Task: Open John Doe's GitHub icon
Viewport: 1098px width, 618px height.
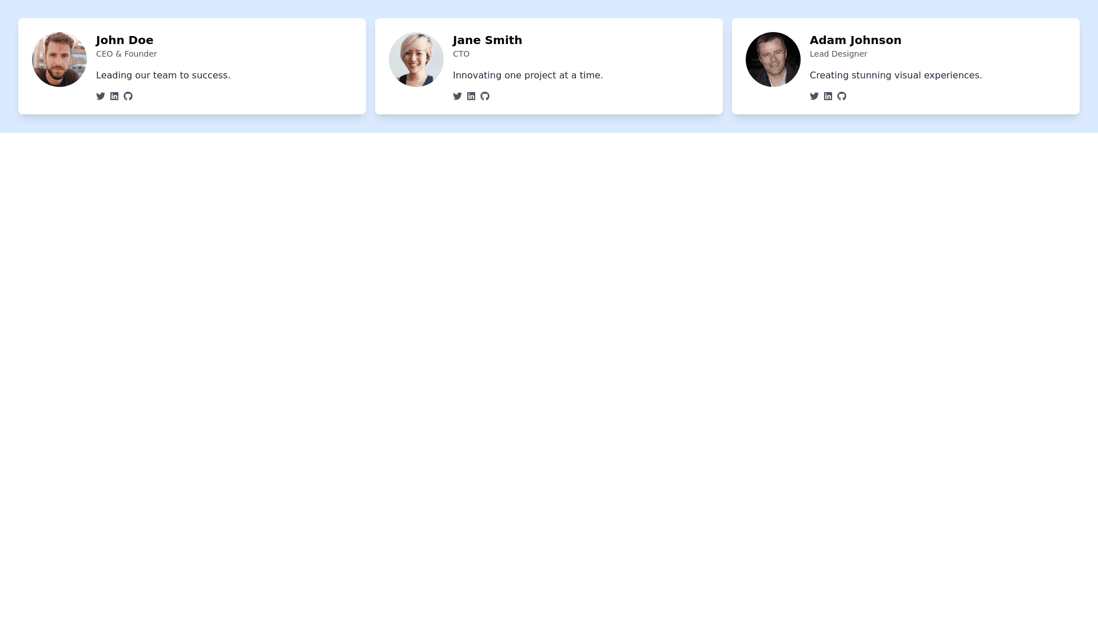Action: [x=128, y=96]
